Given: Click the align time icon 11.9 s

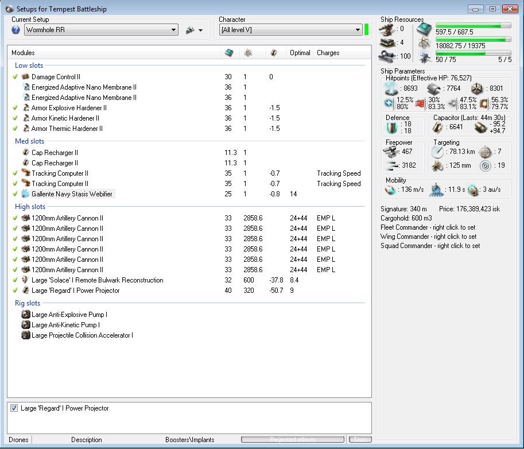Looking at the screenshot, I should coord(436,189).
